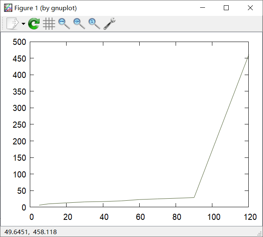Maximize the Figure 1 window
Screen dimensions: 263x237
pyautogui.click(x=226, y=8)
